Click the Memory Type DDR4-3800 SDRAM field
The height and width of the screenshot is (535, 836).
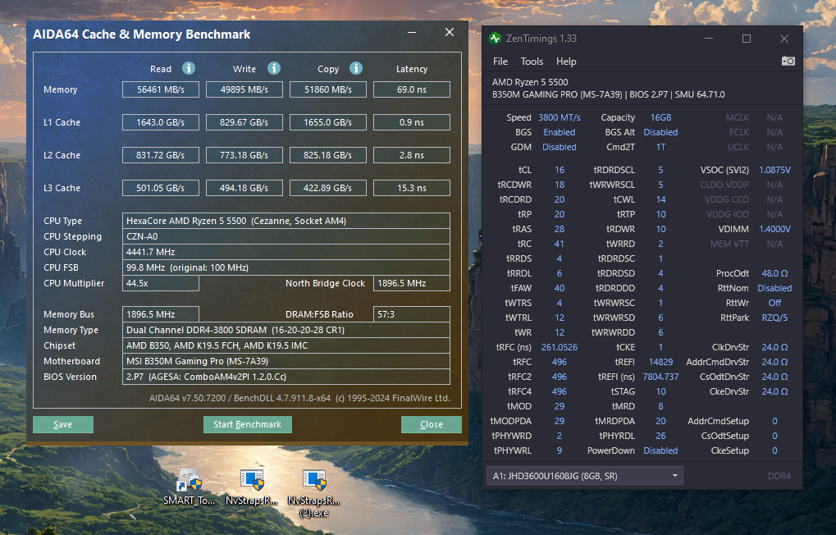coord(286,330)
